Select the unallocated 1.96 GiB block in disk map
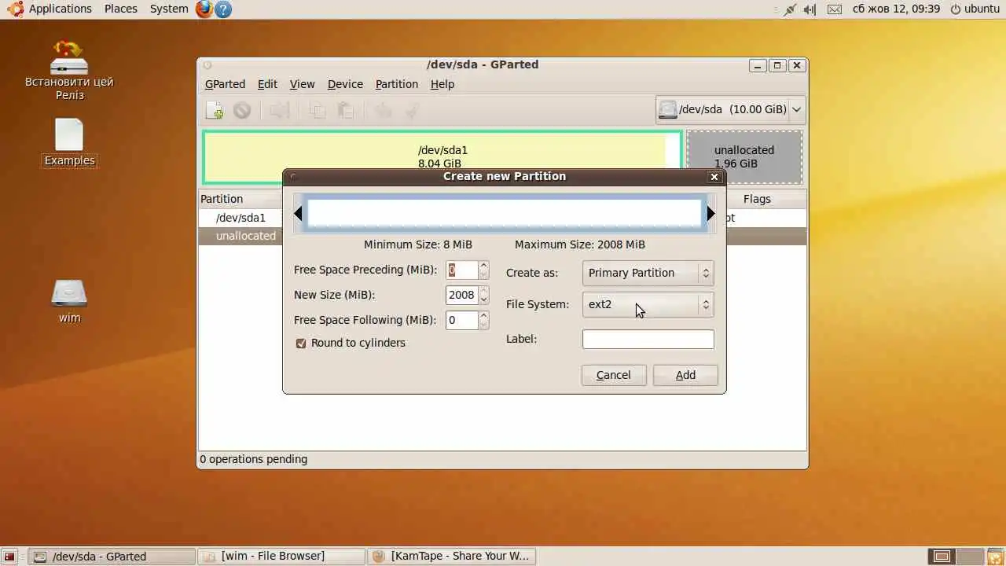Image resolution: width=1006 pixels, height=566 pixels. 744,157
